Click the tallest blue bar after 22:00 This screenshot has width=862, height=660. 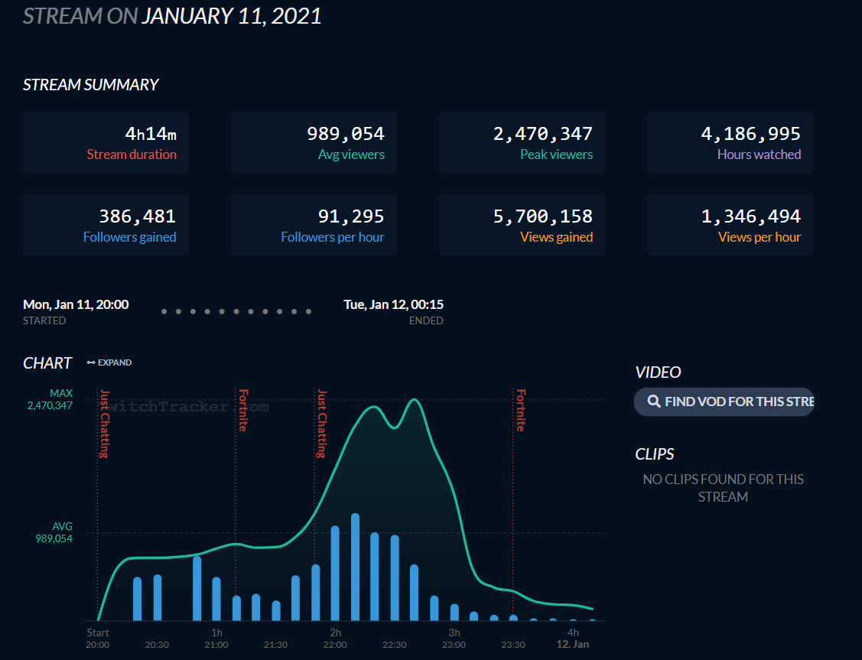pyautogui.click(x=355, y=567)
